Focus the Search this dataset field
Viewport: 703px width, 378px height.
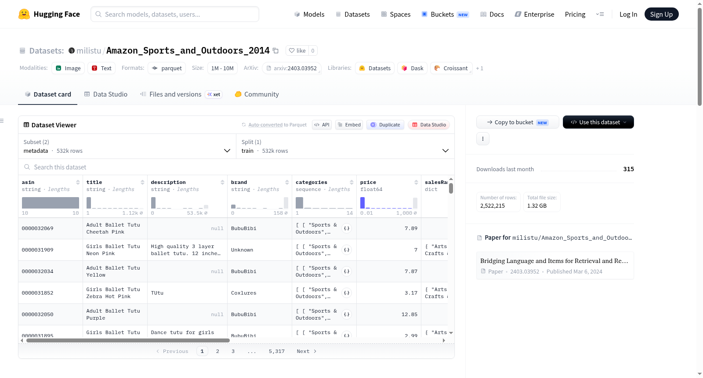pos(236,167)
